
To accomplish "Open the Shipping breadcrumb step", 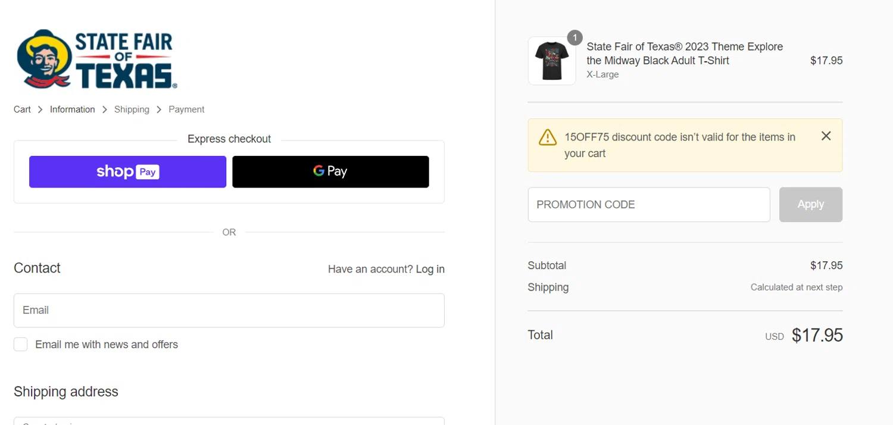I will (132, 110).
